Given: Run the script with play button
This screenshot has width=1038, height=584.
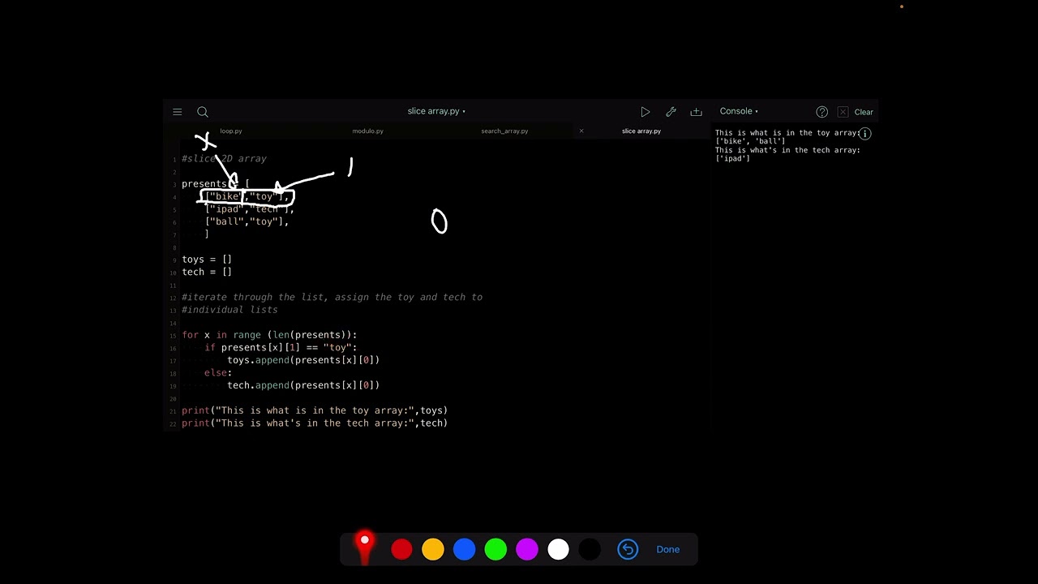Looking at the screenshot, I should point(645,112).
